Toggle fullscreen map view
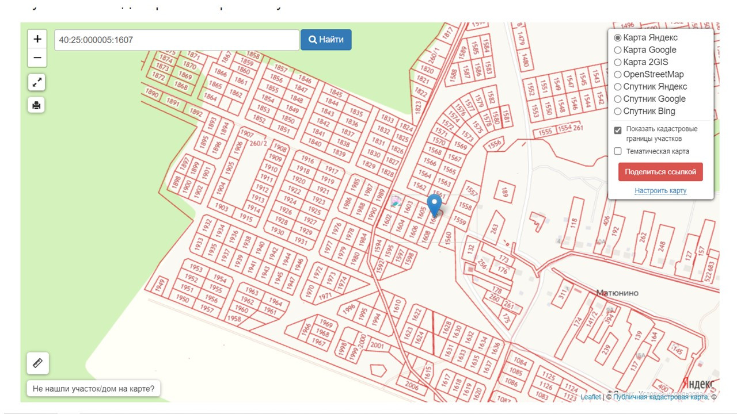The width and height of the screenshot is (737, 414). coord(37,83)
